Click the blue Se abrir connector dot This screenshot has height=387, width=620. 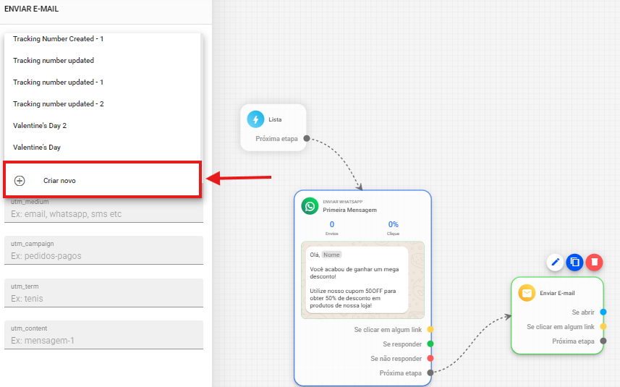click(603, 312)
